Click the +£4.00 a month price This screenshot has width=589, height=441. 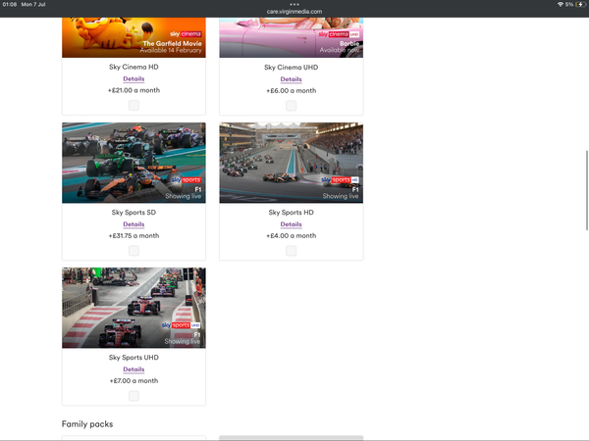click(x=292, y=235)
